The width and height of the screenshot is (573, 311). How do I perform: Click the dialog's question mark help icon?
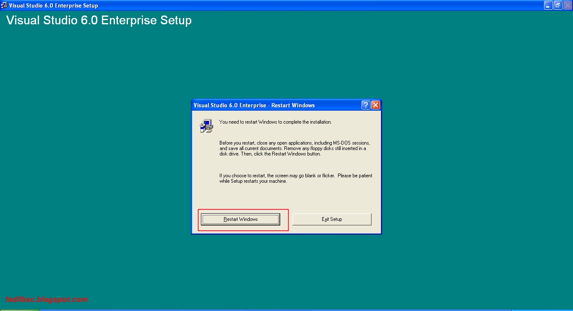pyautogui.click(x=366, y=105)
